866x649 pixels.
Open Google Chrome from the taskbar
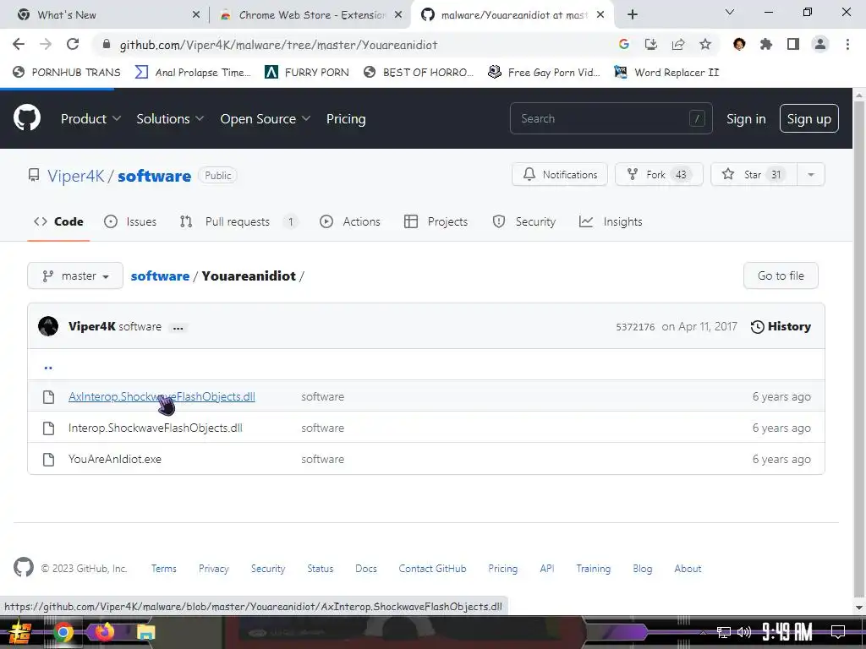click(x=63, y=632)
